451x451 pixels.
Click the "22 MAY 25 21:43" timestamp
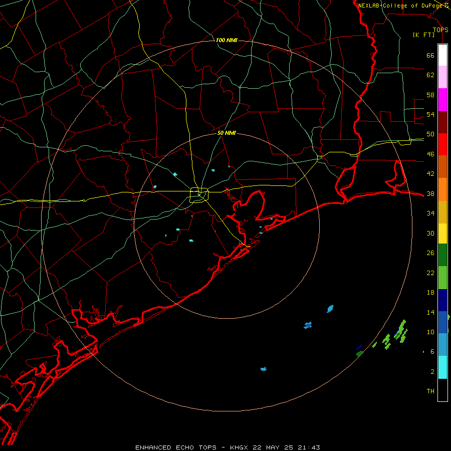287,447
